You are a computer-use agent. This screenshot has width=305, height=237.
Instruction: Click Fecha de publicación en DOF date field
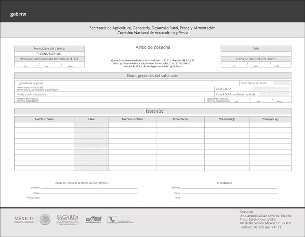(x=49, y=65)
